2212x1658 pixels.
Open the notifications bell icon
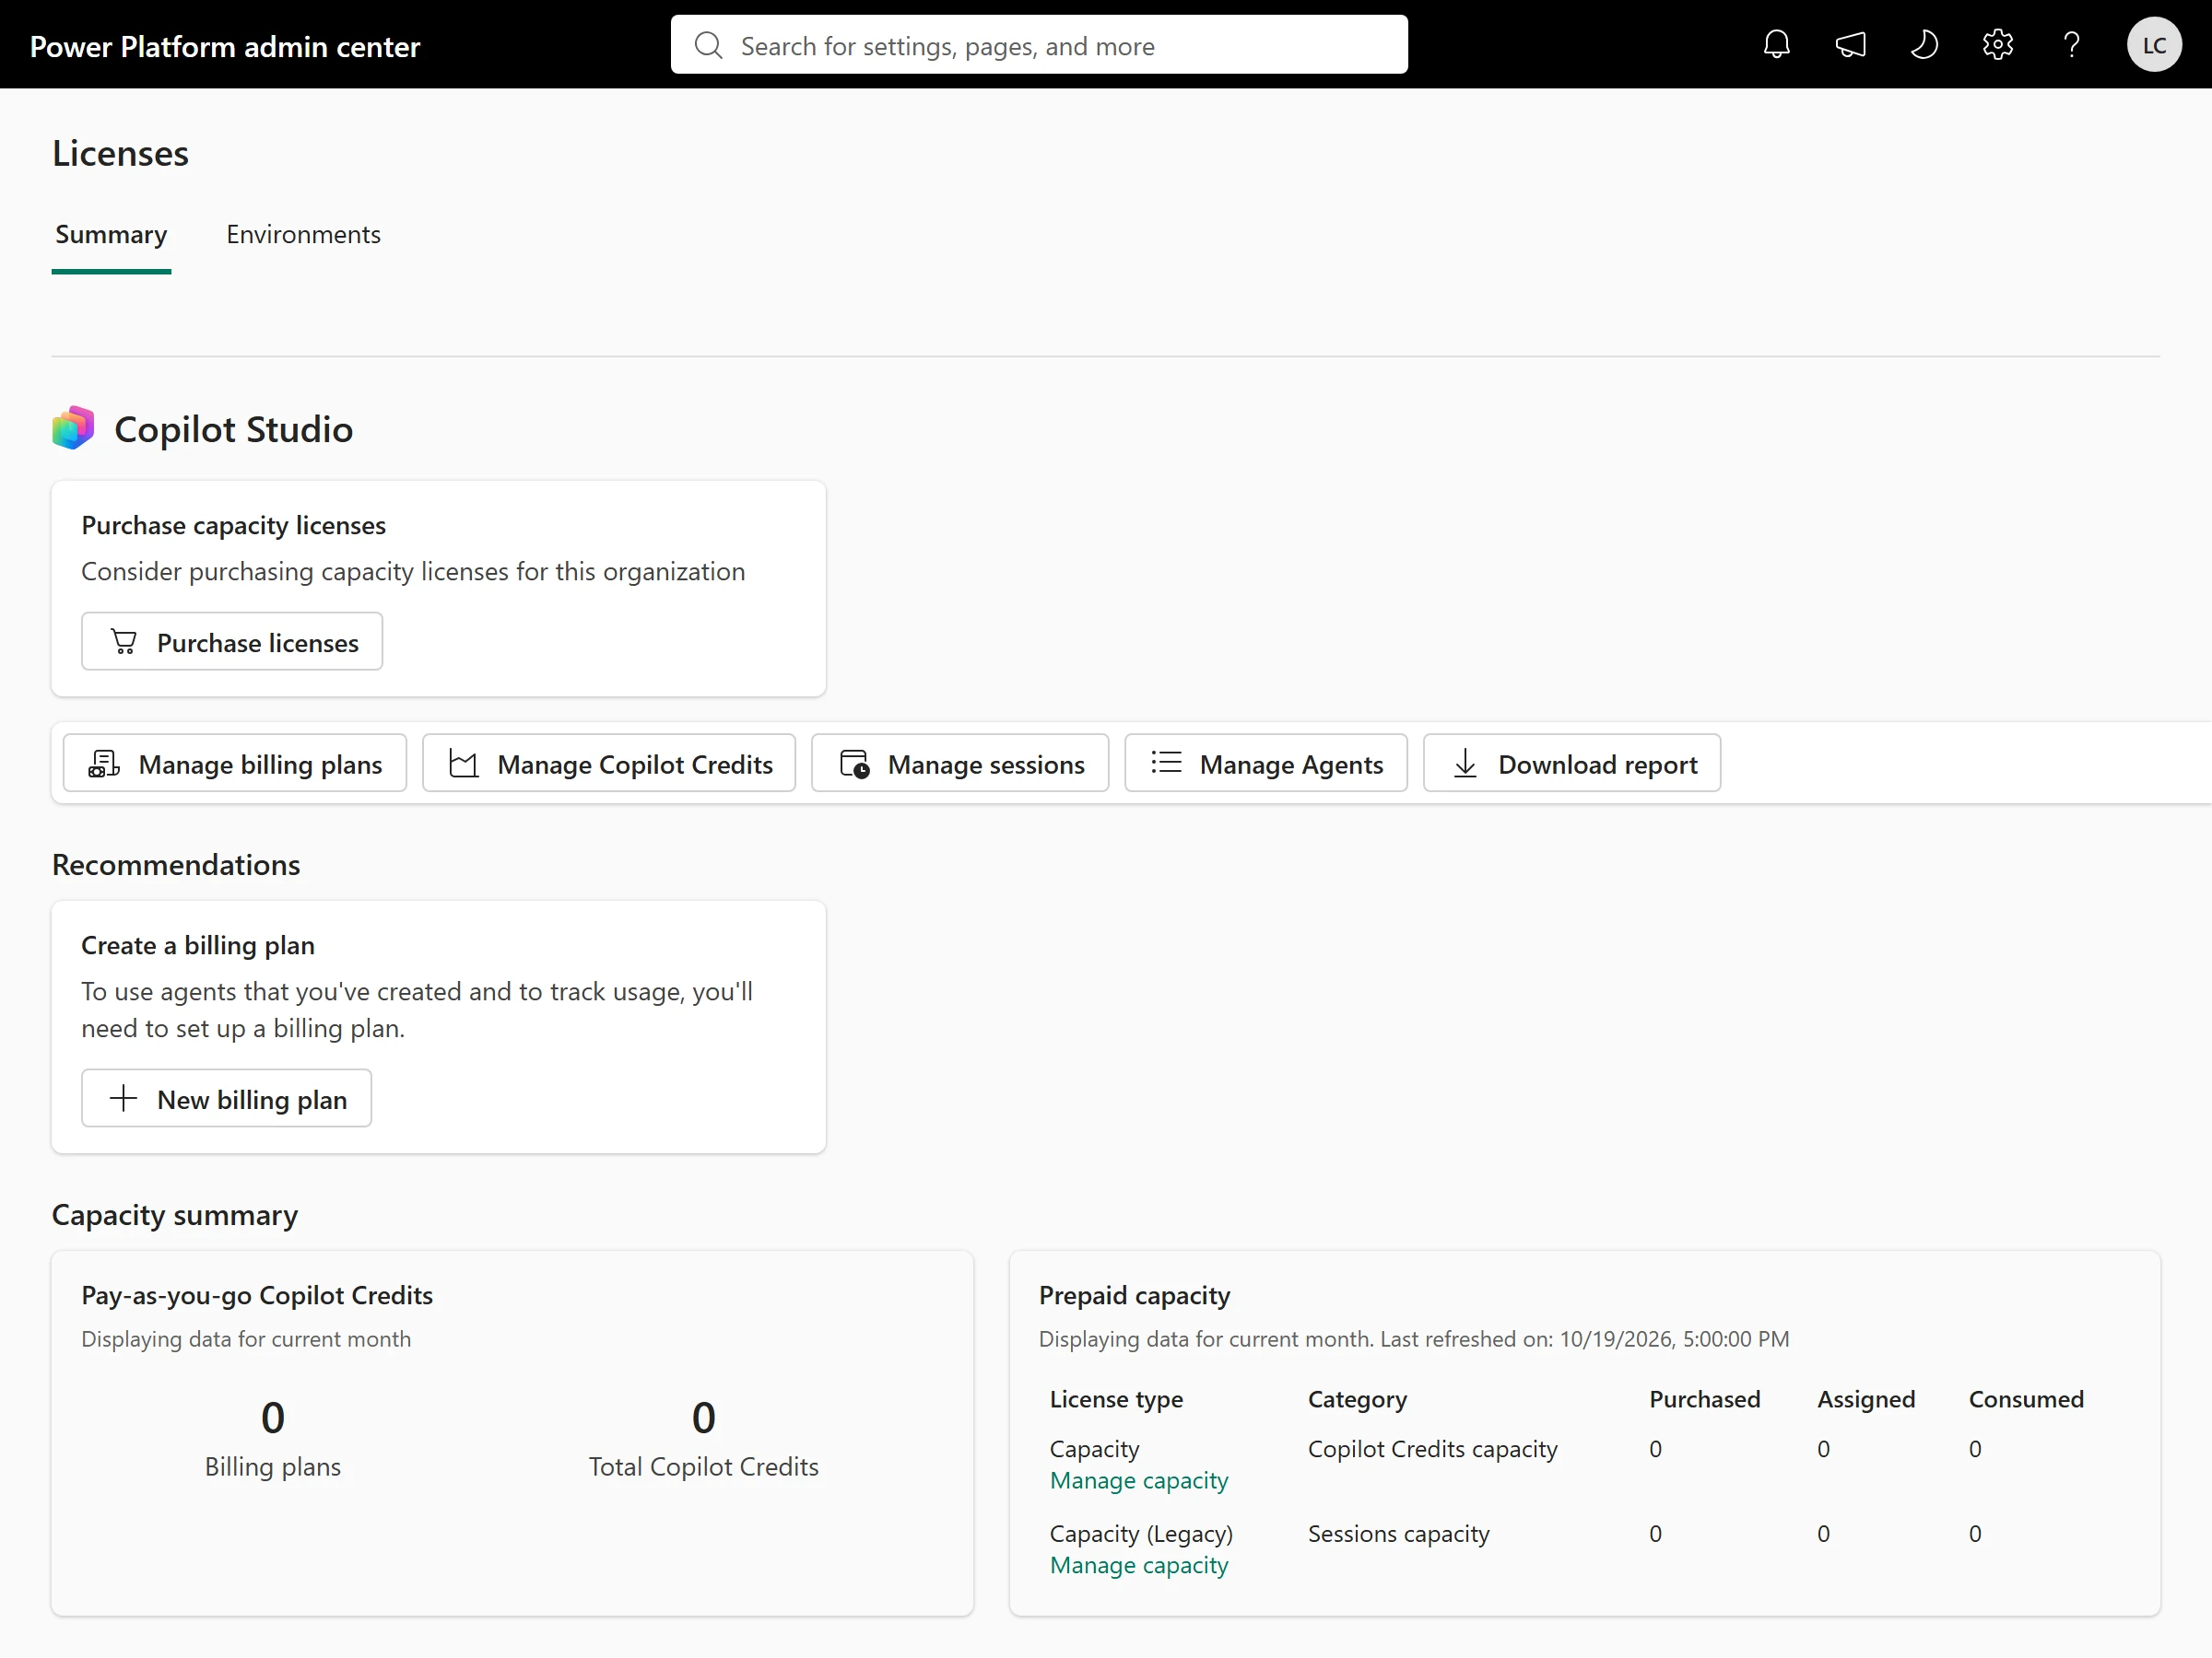pyautogui.click(x=1776, y=45)
